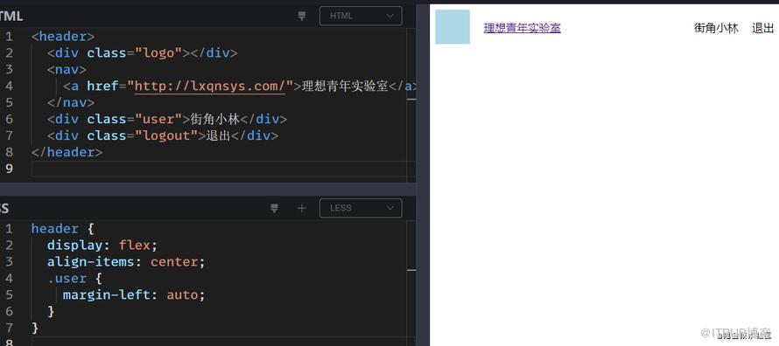Click the plus icon in LESS panel header

[x=302, y=208]
